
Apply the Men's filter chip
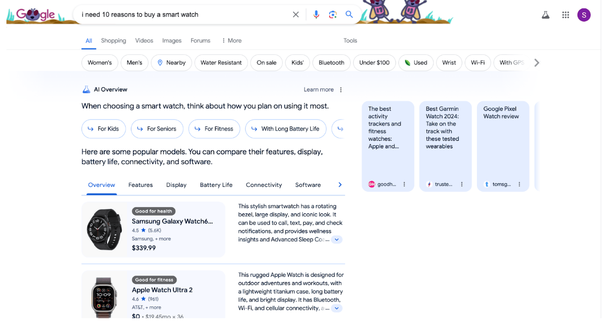click(x=134, y=63)
